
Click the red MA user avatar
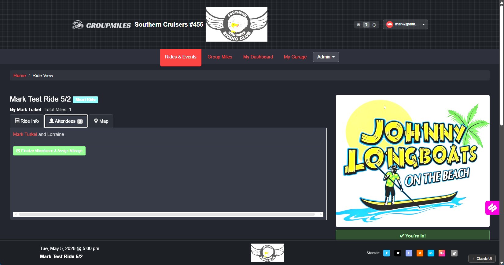click(389, 24)
